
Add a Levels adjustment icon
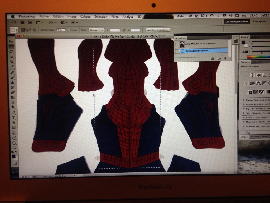tap(258, 75)
